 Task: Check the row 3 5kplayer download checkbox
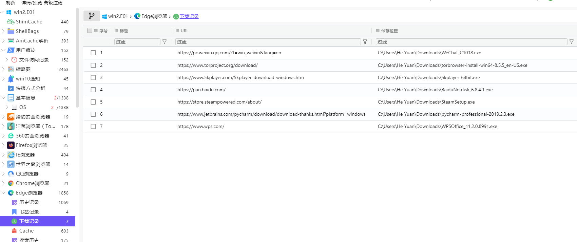click(93, 77)
